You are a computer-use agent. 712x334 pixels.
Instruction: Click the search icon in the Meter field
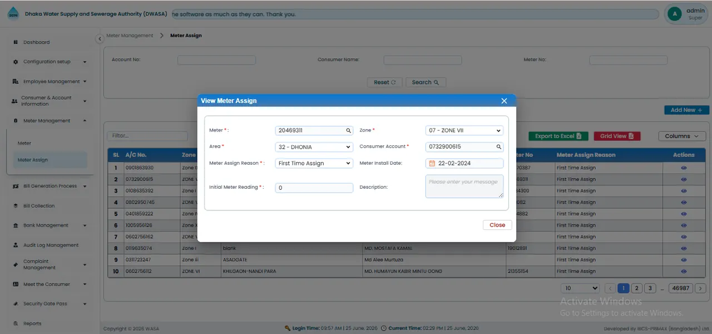tap(349, 131)
